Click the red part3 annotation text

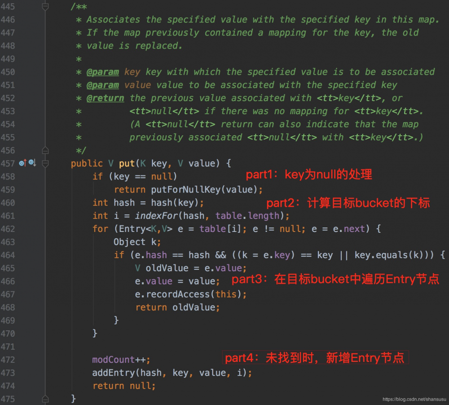[x=335, y=280]
